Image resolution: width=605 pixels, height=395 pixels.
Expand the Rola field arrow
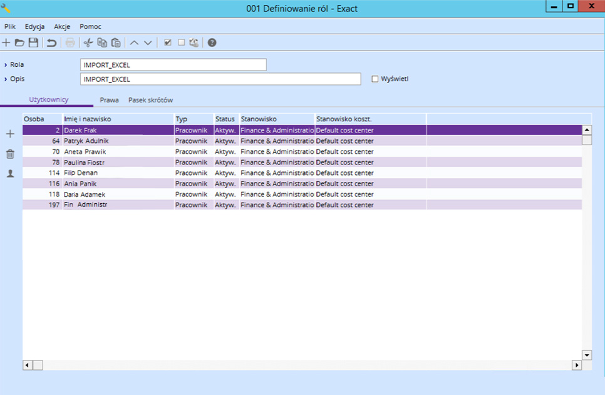click(6, 65)
